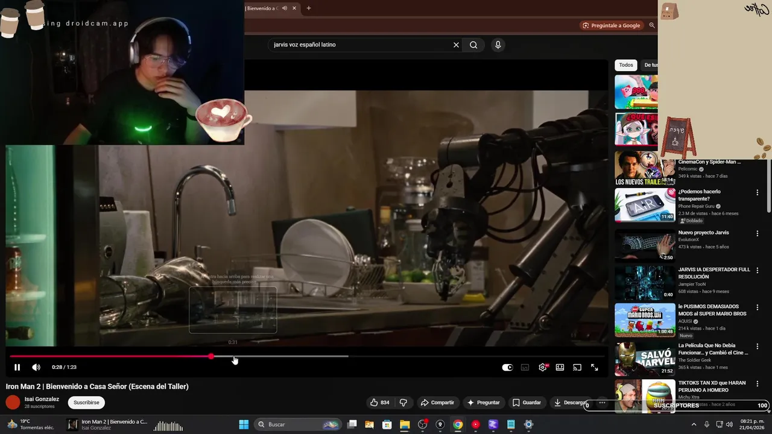Click Phone Repair Guru channel name
772x434 pixels.
click(696, 206)
